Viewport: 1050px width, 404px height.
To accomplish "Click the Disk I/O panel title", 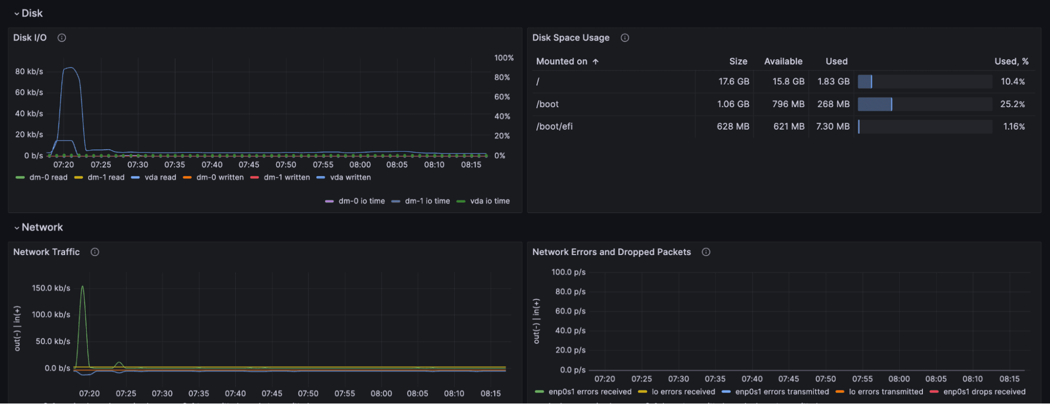I will 30,38.
